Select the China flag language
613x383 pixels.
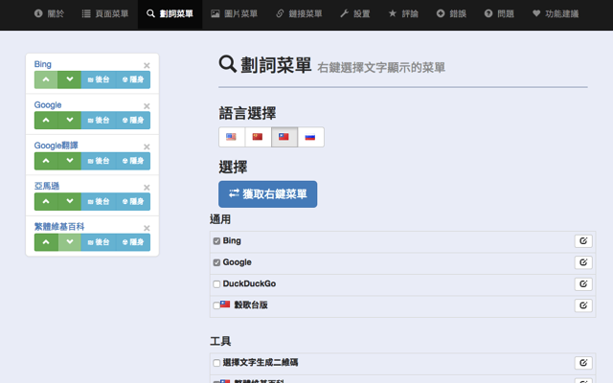coord(258,137)
